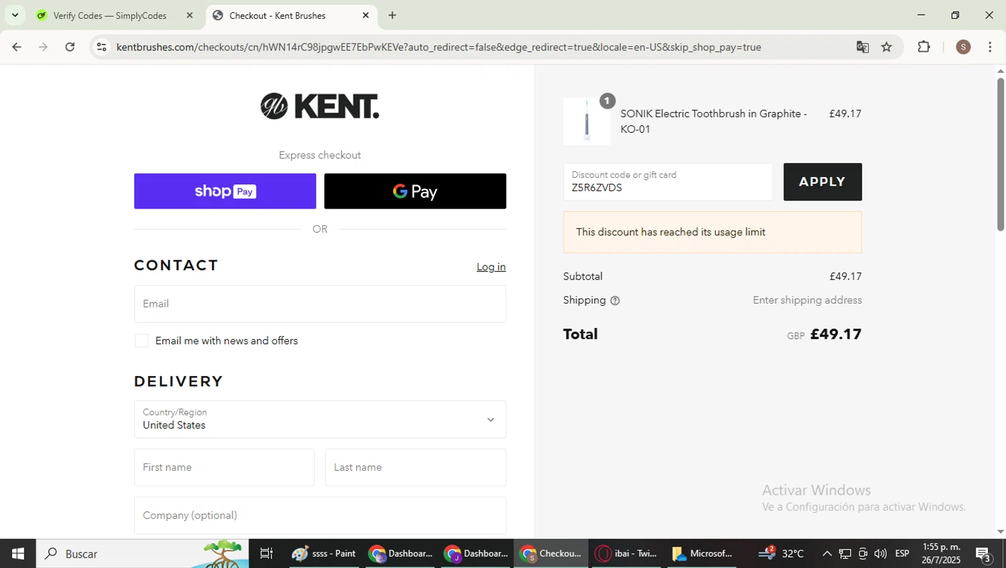The width and height of the screenshot is (1006, 568).
Task: Open the Chrome three-dot menu
Action: click(990, 47)
